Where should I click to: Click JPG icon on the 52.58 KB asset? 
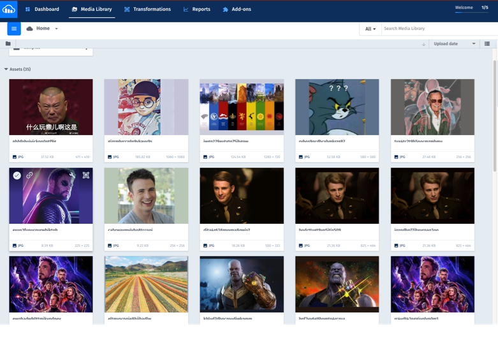pos(300,157)
